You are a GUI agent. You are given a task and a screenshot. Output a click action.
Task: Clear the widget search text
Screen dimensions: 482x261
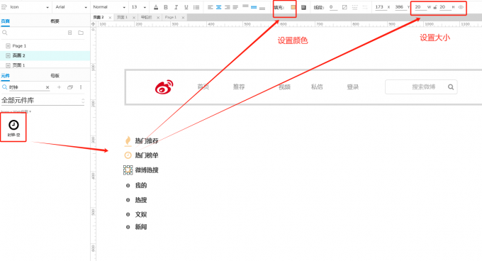click(47, 87)
